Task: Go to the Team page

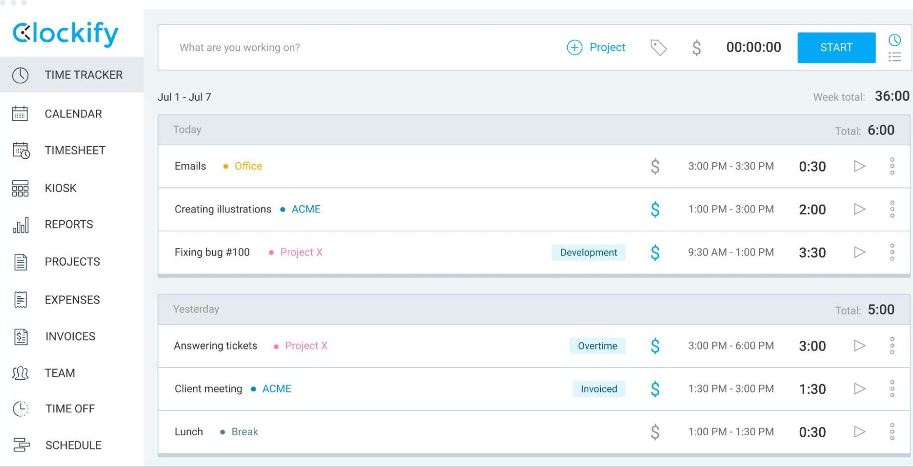Action: 60,373
